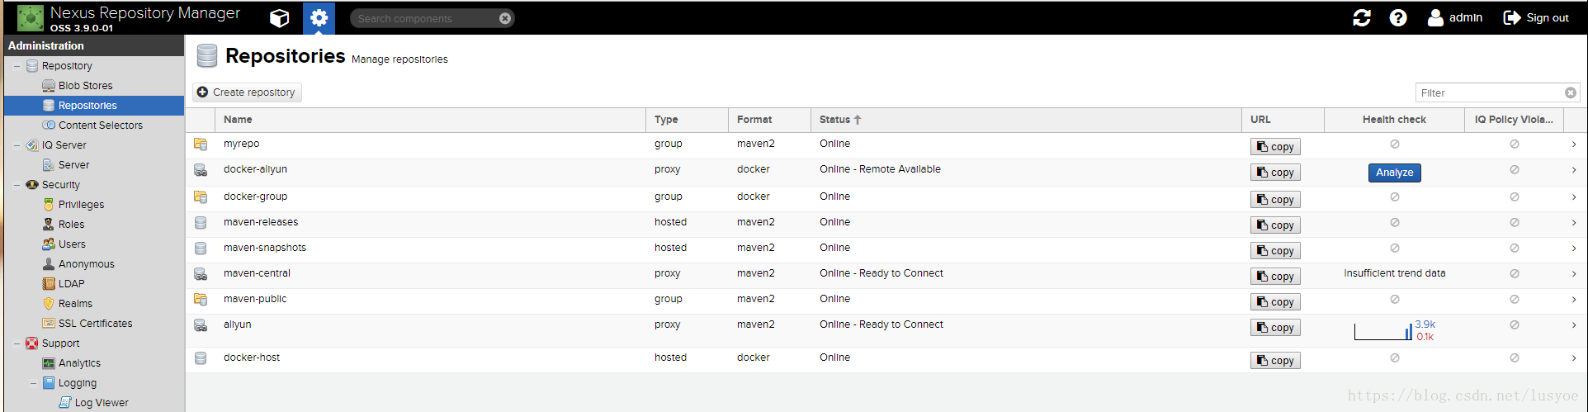1588x412 pixels.
Task: Select Repositories in sidebar
Action: coord(94,106)
